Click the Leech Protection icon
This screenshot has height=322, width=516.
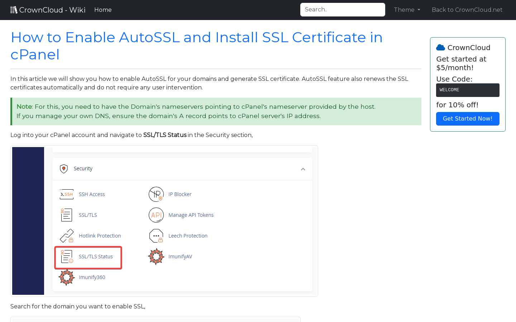tap(156, 235)
